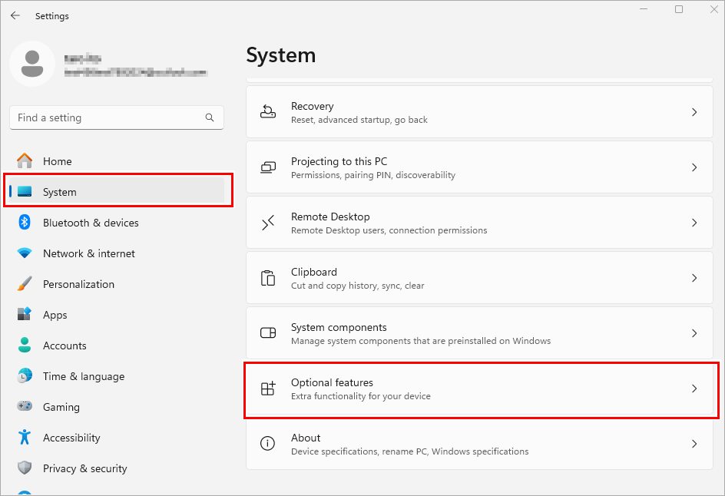Expand the System components chevron
This screenshot has width=725, height=496.
click(694, 333)
